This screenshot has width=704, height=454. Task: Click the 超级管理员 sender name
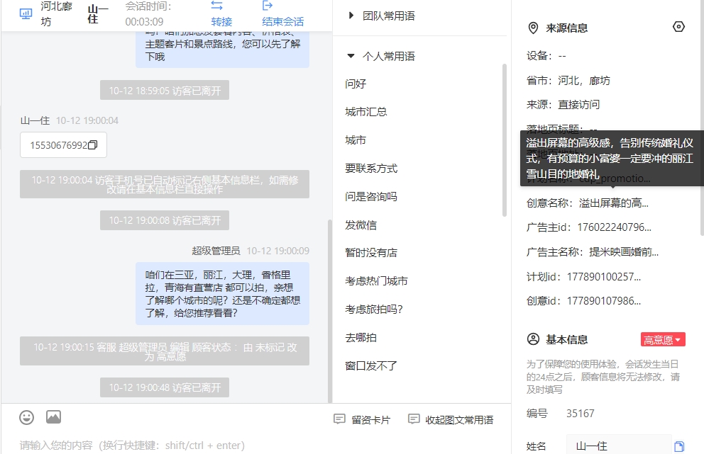[216, 251]
